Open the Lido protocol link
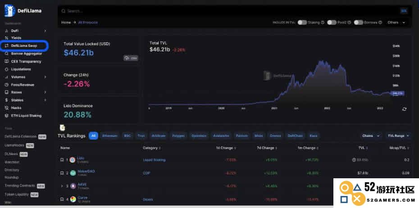The image size is (419, 208). coord(81,158)
